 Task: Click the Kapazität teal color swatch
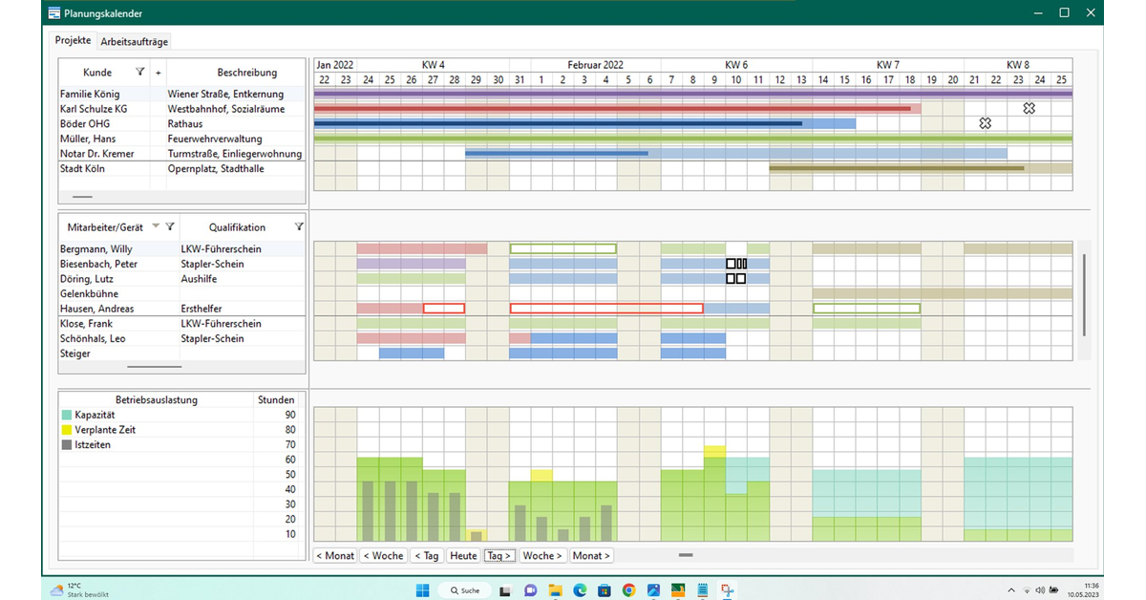tap(66, 415)
